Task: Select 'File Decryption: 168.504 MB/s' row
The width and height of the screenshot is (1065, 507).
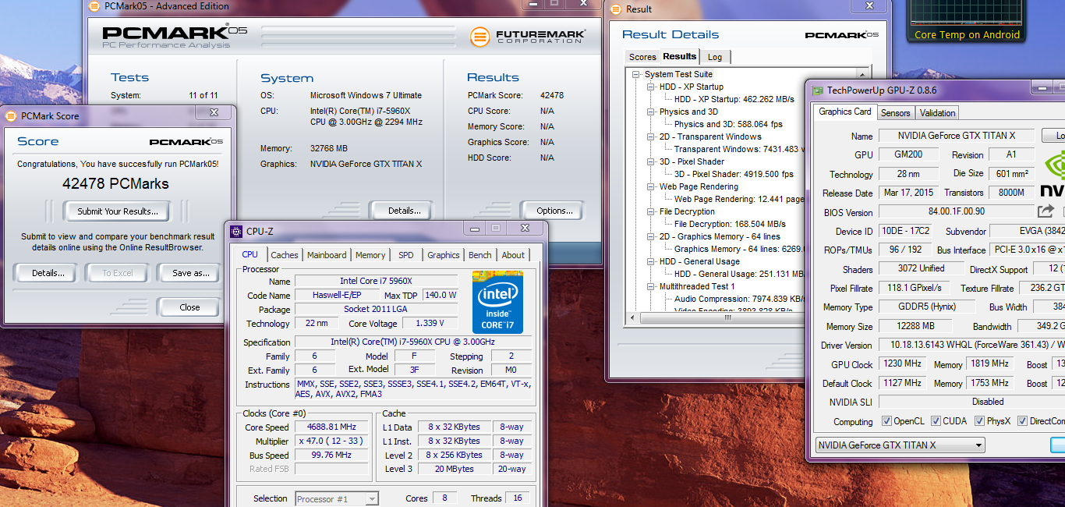Action: pyautogui.click(x=730, y=224)
